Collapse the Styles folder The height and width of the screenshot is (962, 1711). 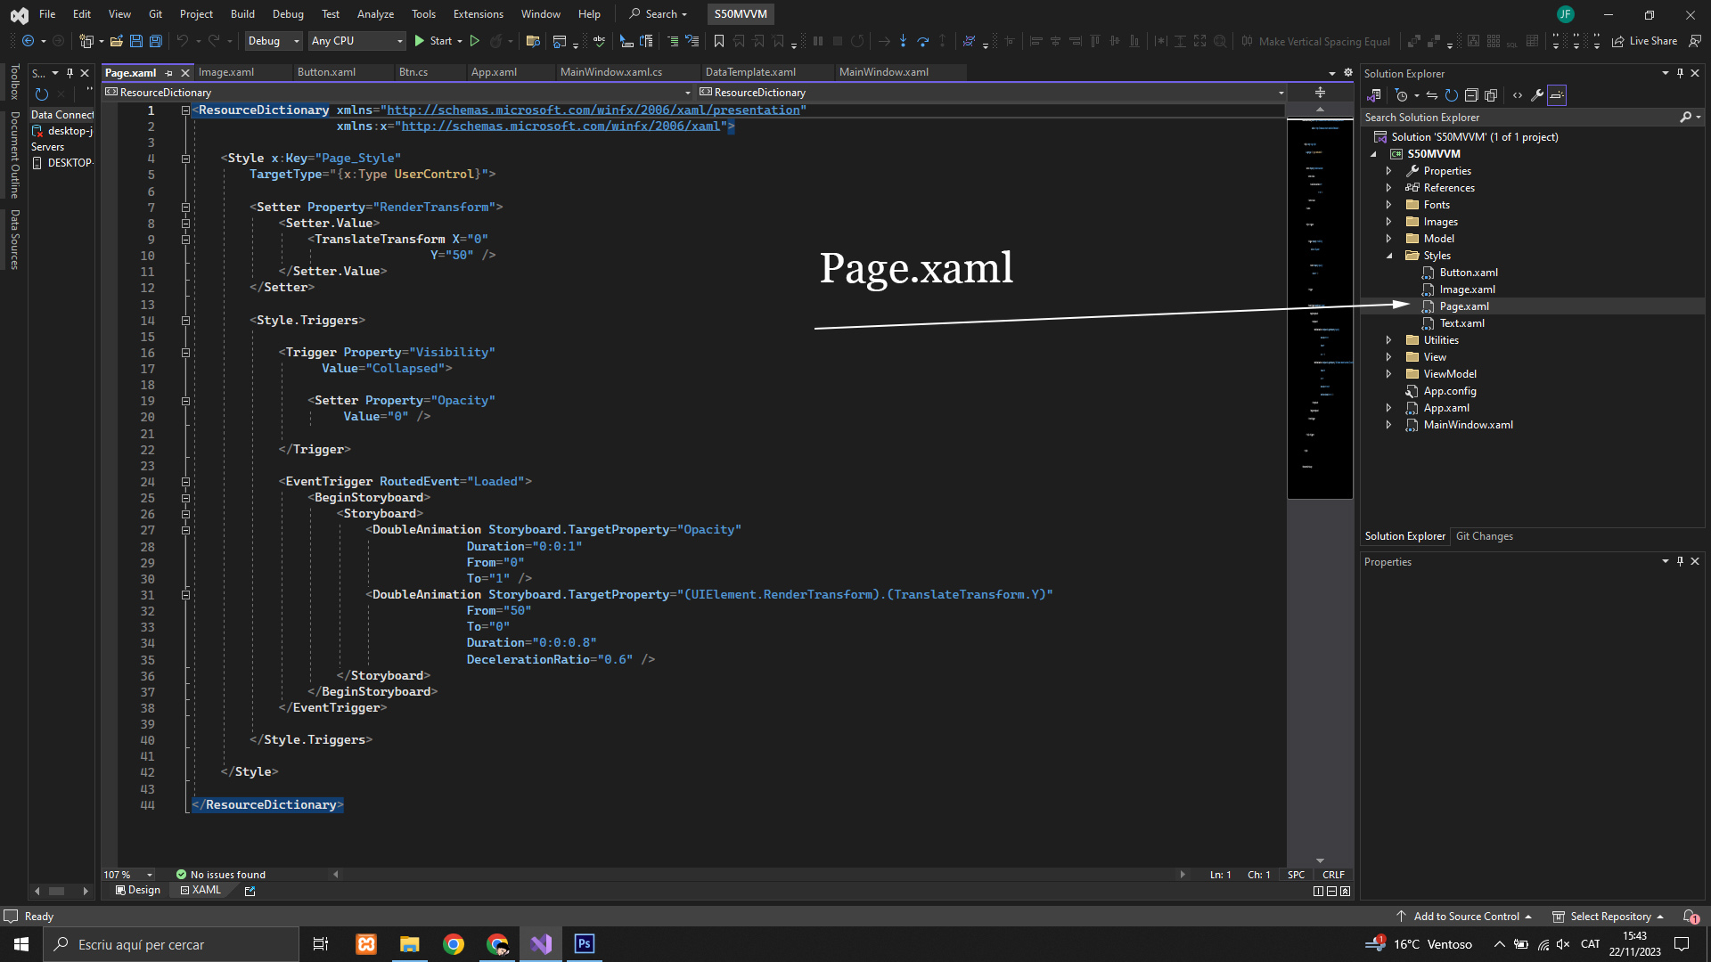coord(1388,256)
